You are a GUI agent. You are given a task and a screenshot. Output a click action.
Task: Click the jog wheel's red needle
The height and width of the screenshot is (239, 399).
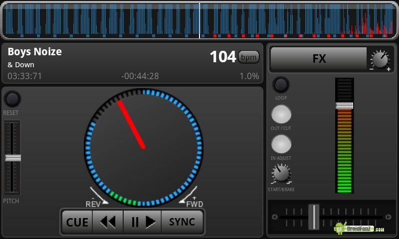[131, 124]
